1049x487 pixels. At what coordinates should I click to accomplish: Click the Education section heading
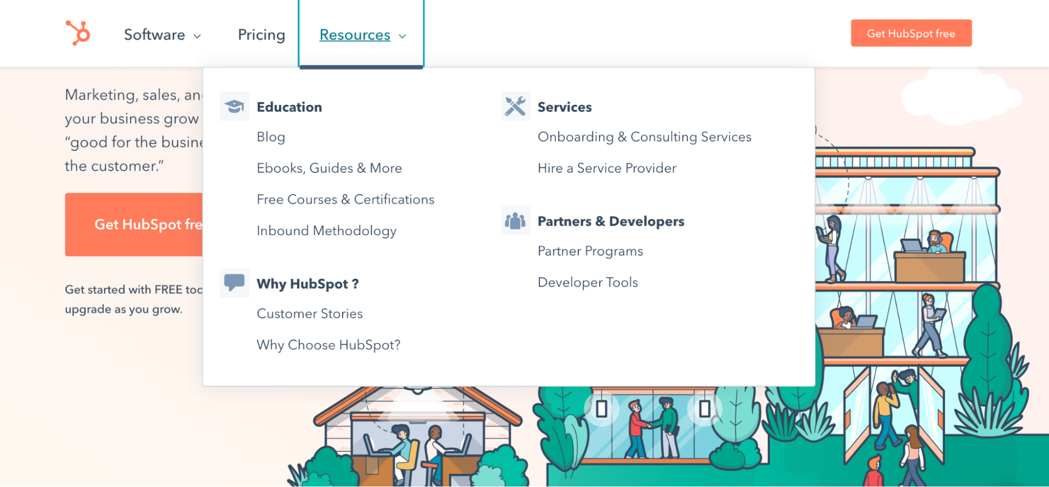pos(289,107)
